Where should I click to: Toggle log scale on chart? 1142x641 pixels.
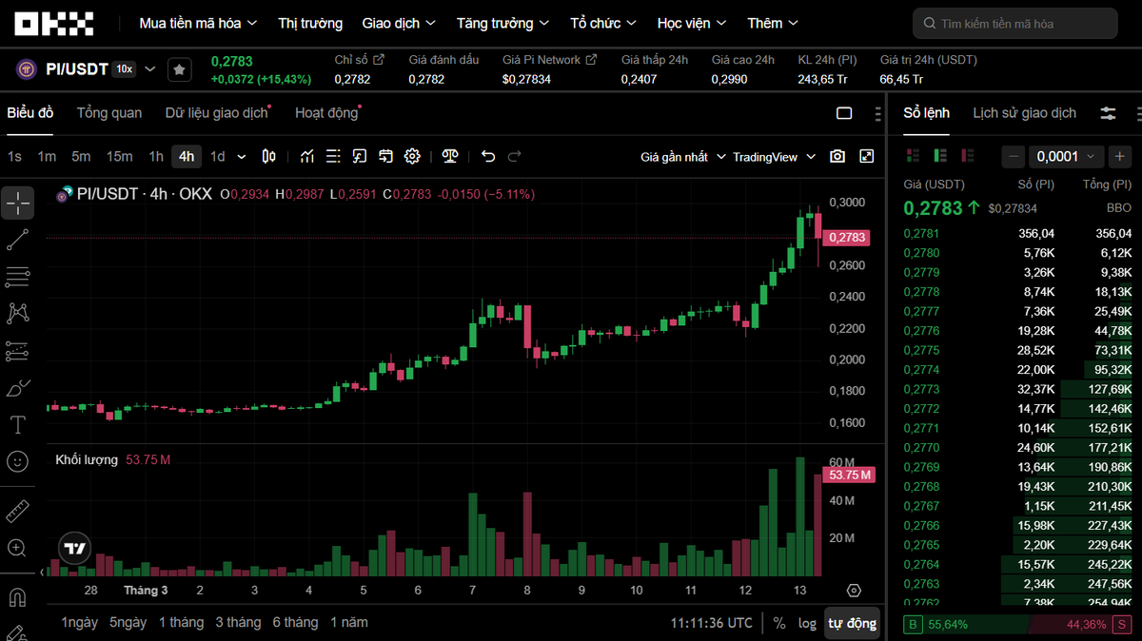coord(807,624)
